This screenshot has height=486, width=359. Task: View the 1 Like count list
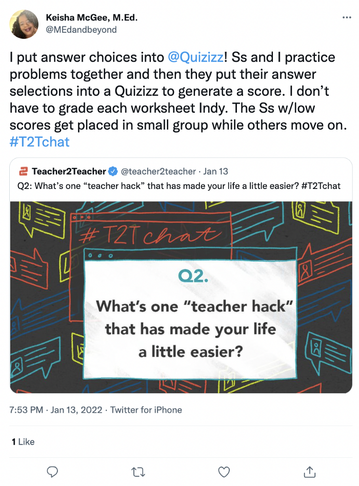pos(23,441)
